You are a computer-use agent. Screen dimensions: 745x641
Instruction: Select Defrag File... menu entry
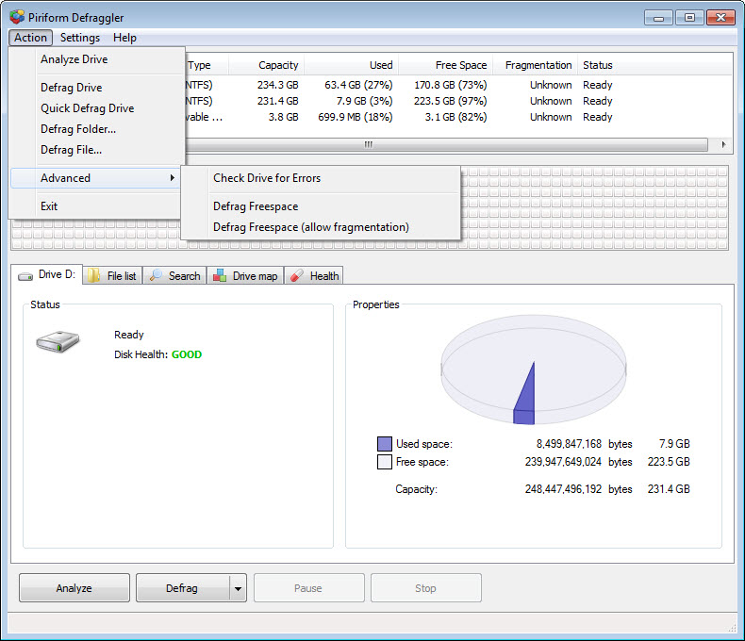[96, 150]
